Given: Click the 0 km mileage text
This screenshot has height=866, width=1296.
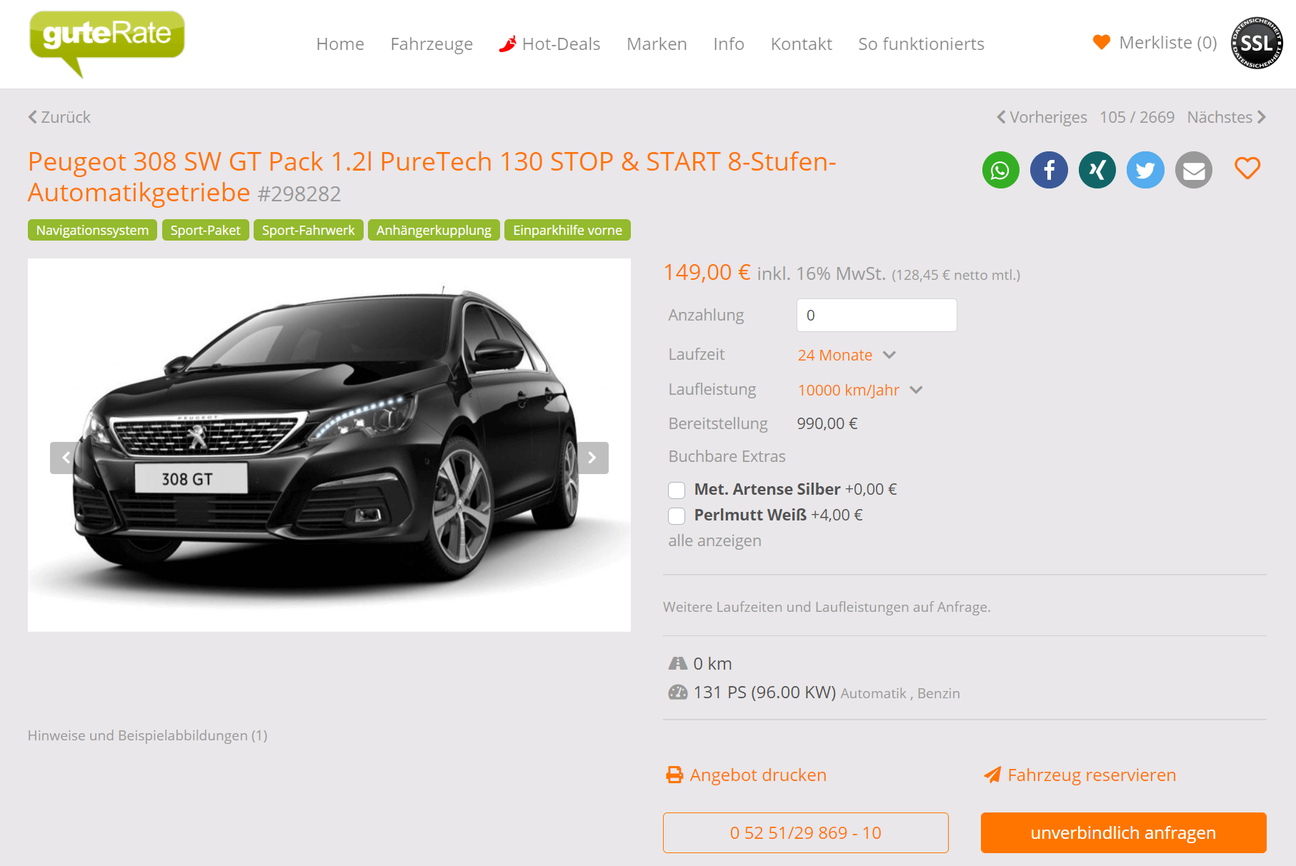Looking at the screenshot, I should click(x=712, y=663).
